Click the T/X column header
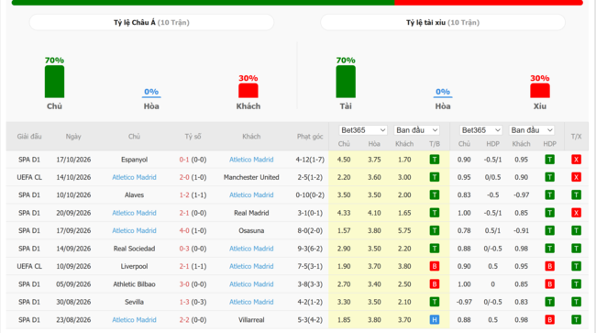 click(x=576, y=137)
